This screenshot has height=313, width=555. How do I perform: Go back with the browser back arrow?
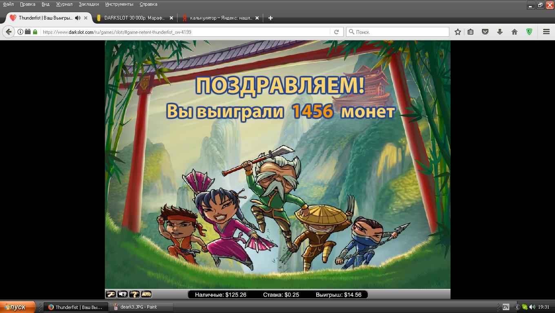pos(9,32)
